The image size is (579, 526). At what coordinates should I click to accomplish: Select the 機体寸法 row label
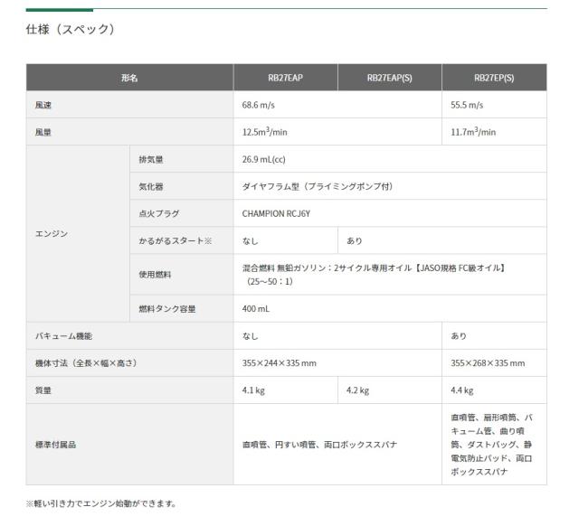tap(88, 363)
